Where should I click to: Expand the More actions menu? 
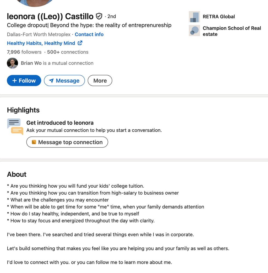click(100, 81)
